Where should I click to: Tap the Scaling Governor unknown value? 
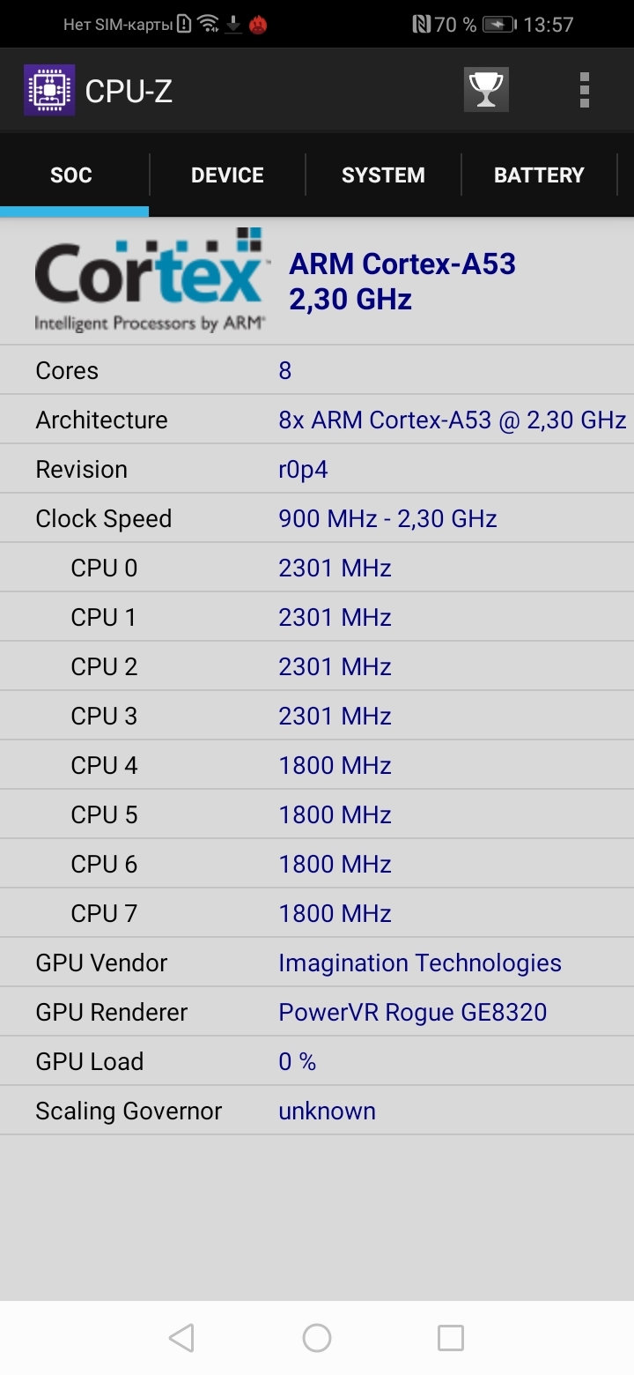pos(327,1110)
